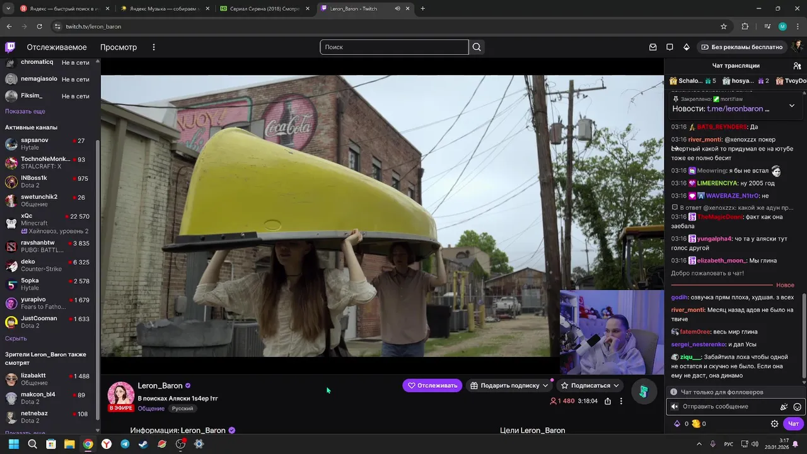Open Yandex Browser from the taskbar
This screenshot has width=807, height=454.
point(107,444)
